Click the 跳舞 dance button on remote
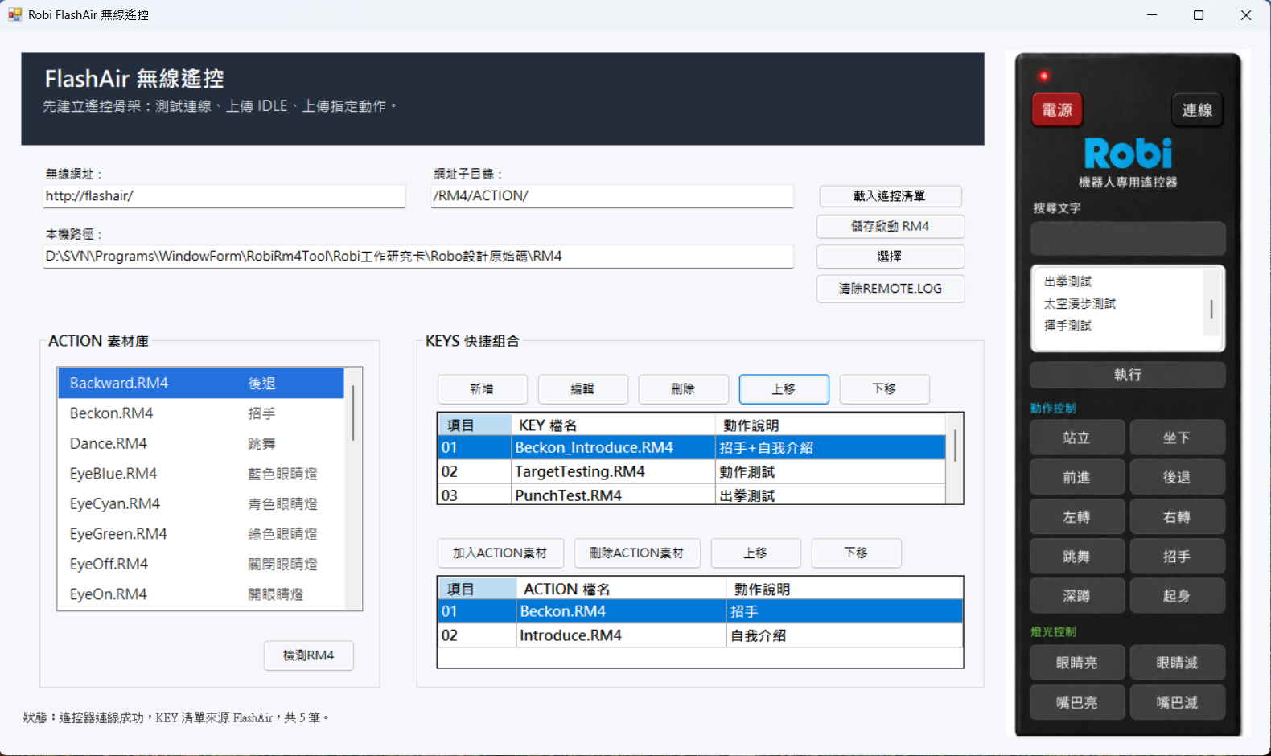1271x756 pixels. (1076, 557)
